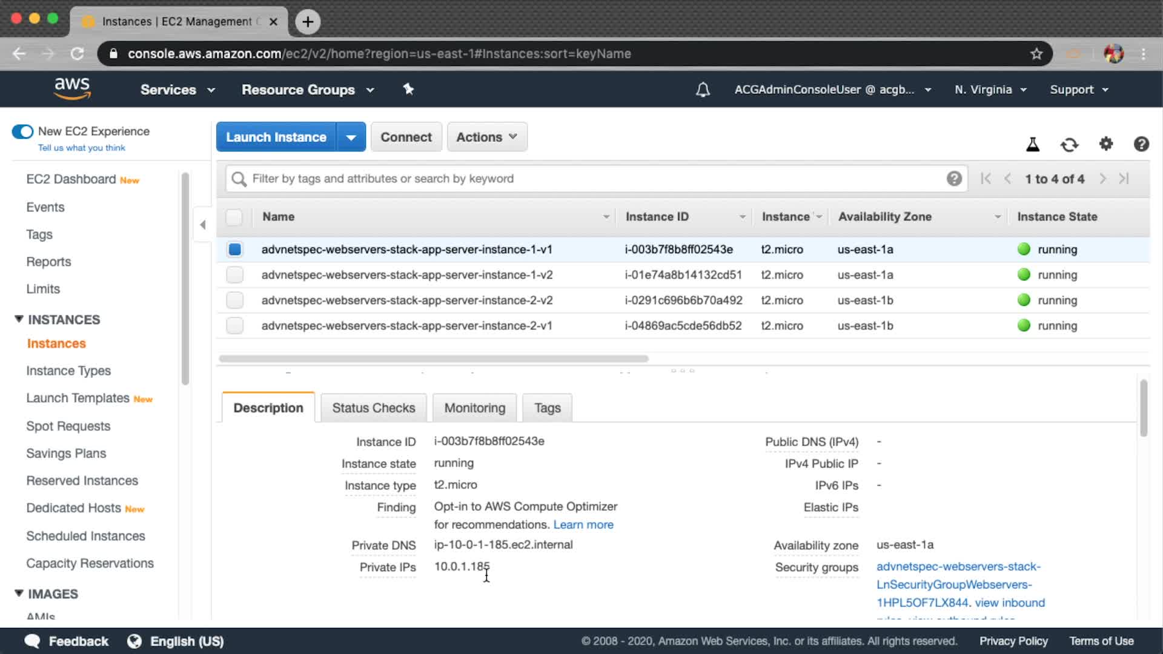Collapse sidebar with left arrow handle
This screenshot has height=654, width=1163.
pos(203,225)
